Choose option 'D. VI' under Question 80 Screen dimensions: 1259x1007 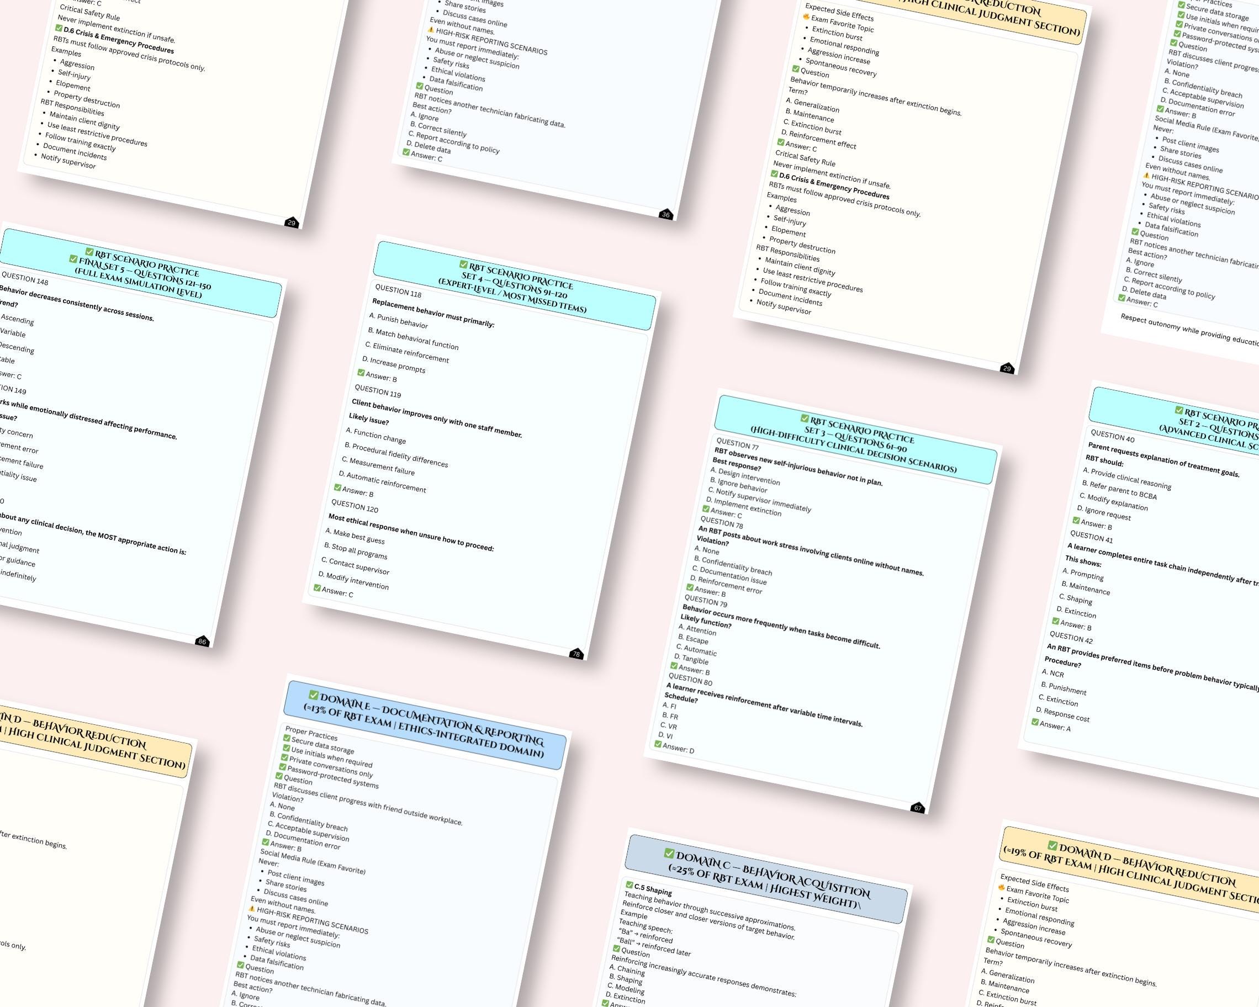point(666,735)
